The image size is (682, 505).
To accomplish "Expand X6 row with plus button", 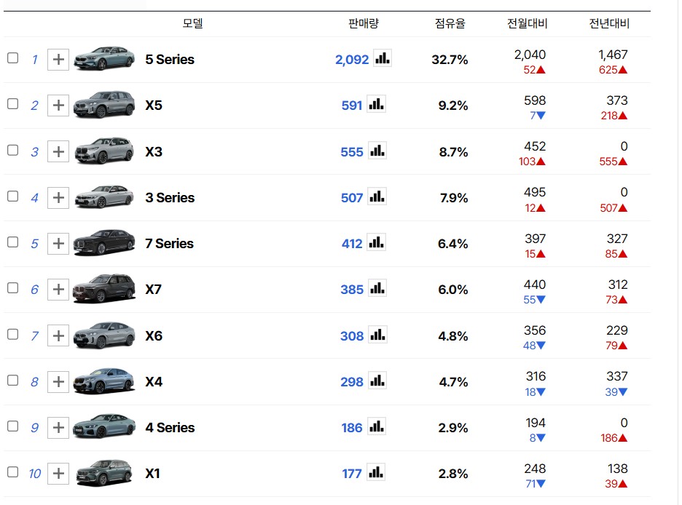I will [x=58, y=335].
